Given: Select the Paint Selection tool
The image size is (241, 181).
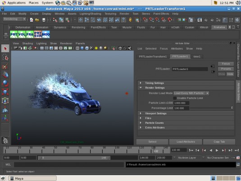Looking at the screenshot, I should pyautogui.click(x=5, y=66).
